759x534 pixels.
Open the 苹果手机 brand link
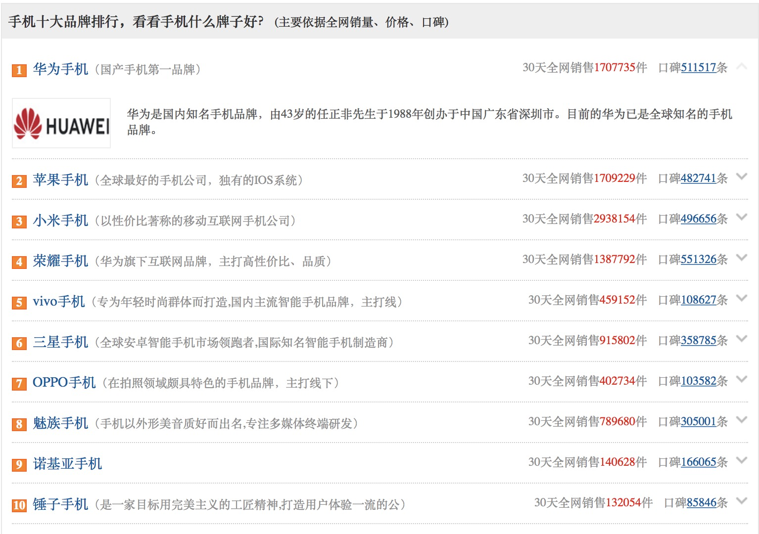[60, 180]
